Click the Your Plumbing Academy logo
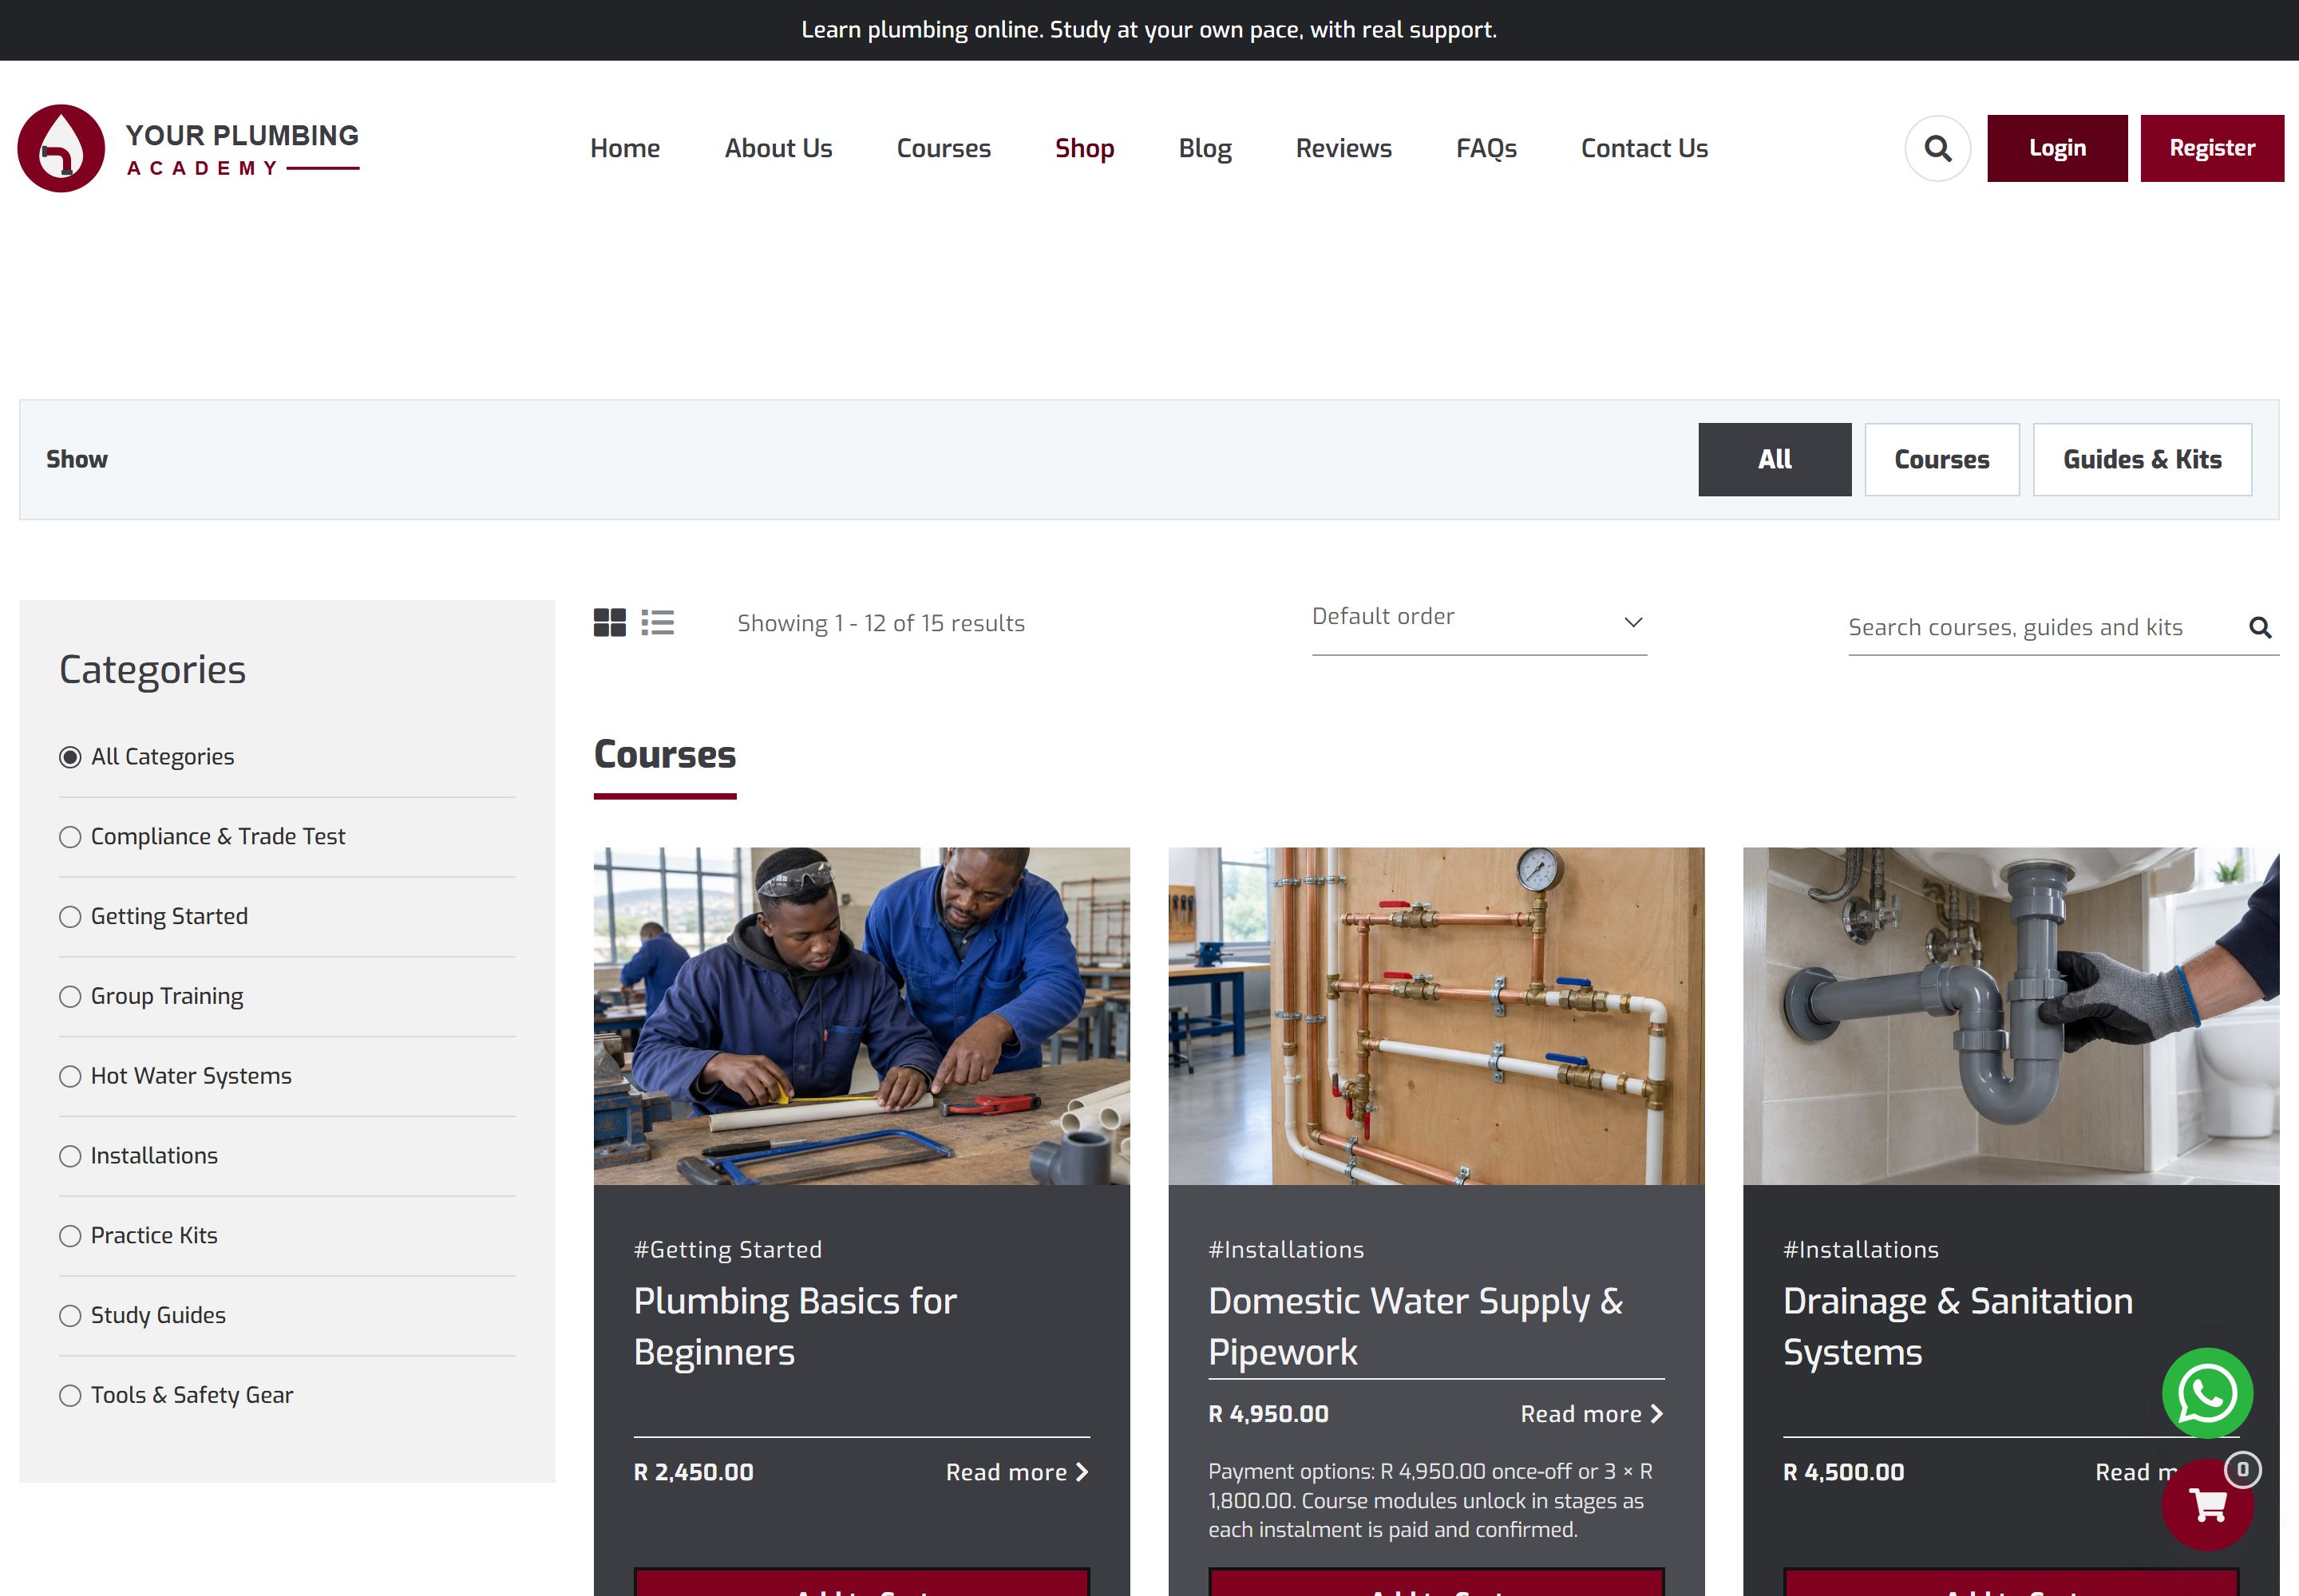Screen dimensions: 2299x1596 (x=188, y=148)
